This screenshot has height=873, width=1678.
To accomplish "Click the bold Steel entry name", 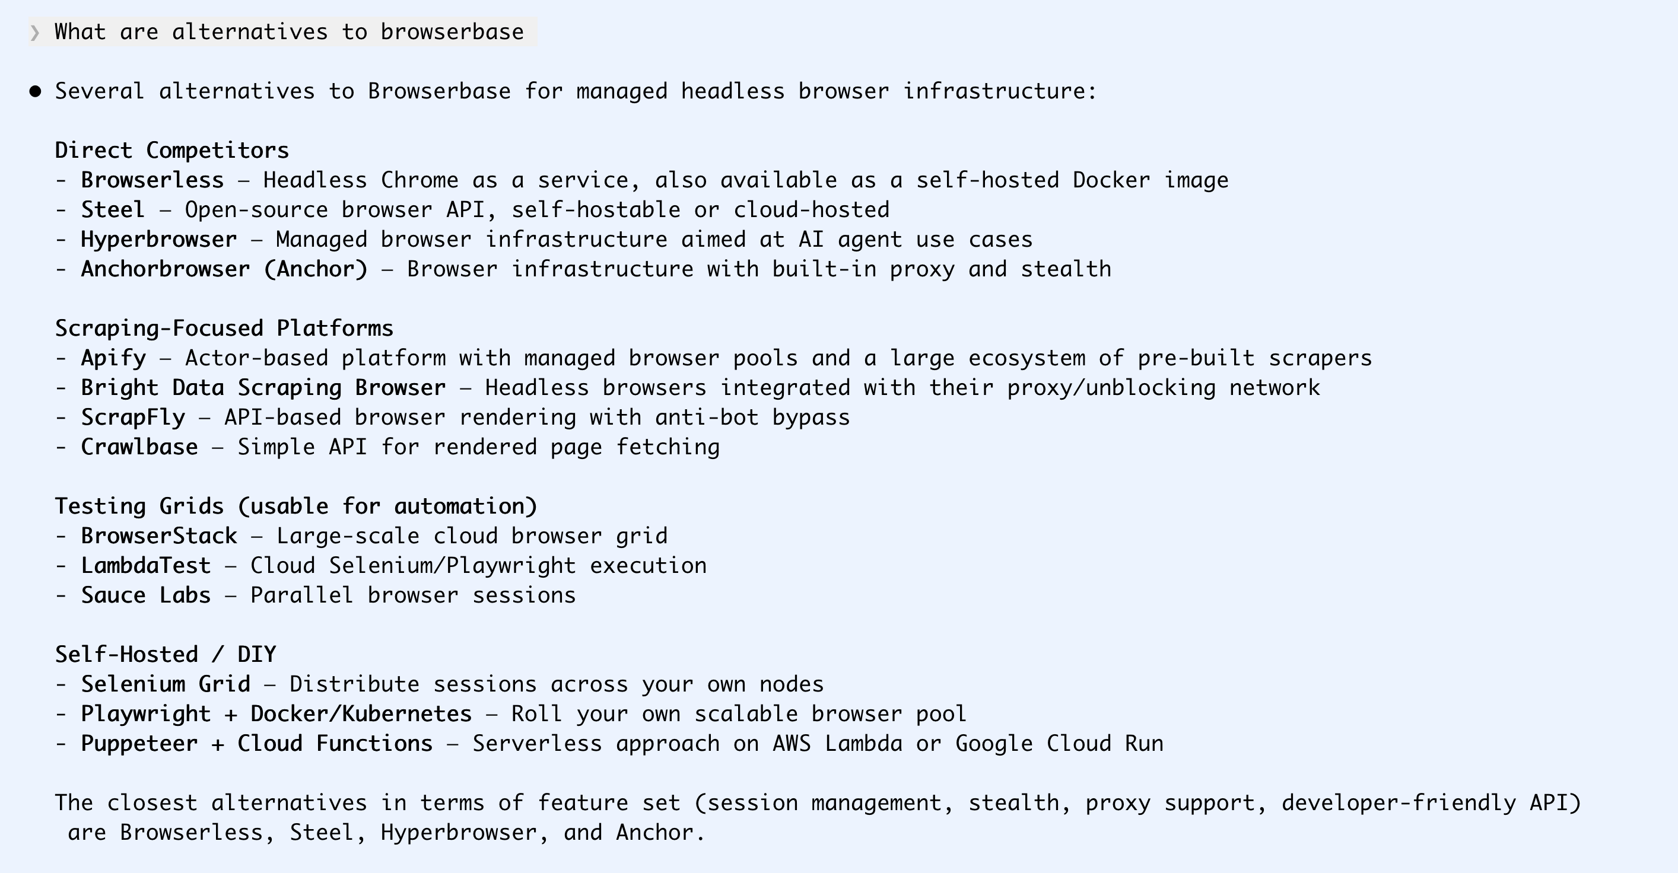I will [112, 209].
